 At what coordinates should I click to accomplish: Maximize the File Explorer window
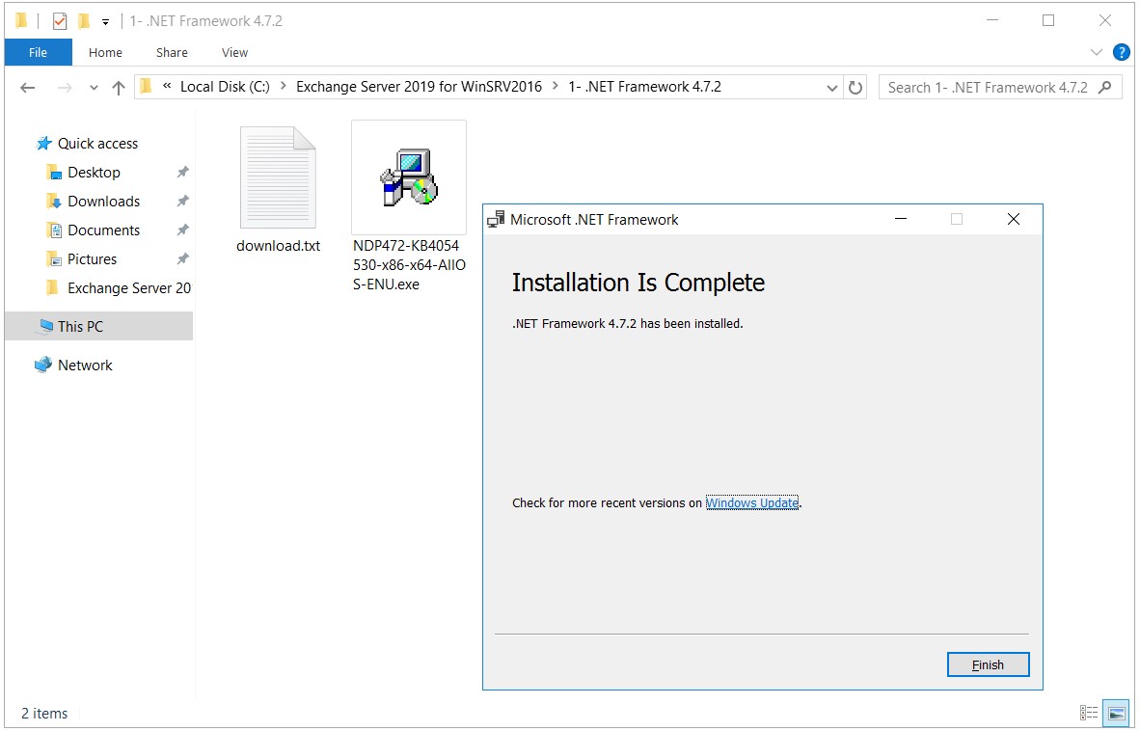click(x=1048, y=20)
